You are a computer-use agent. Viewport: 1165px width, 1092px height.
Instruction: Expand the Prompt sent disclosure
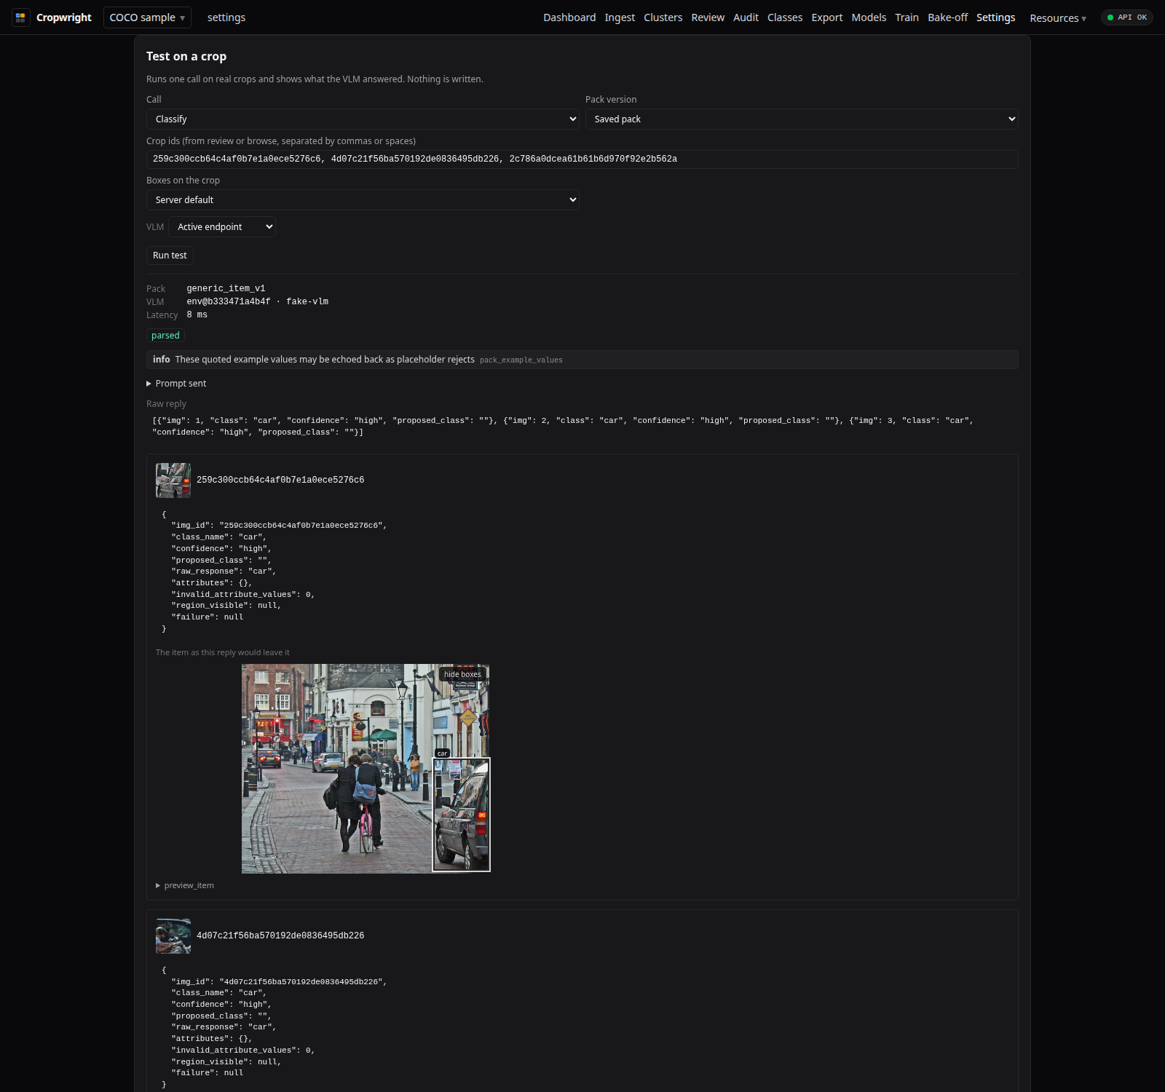[x=176, y=384]
